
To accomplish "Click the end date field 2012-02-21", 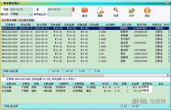I will point(60,9).
